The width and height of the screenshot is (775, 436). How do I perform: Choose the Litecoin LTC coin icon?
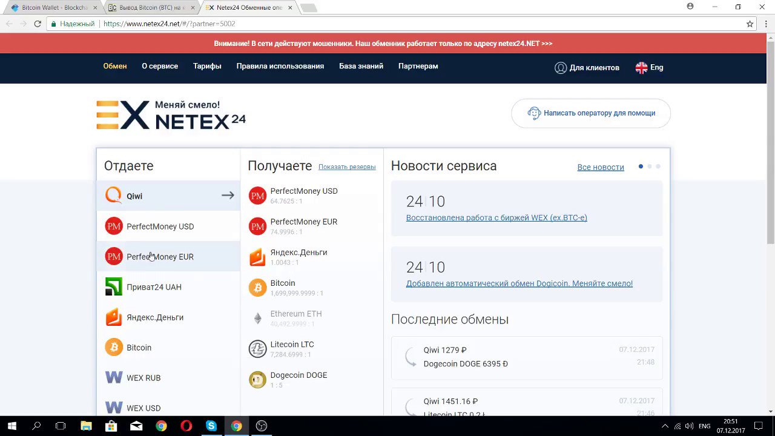click(257, 349)
